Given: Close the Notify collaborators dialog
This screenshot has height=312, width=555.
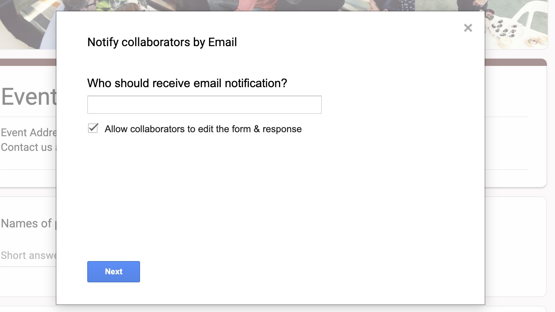Looking at the screenshot, I should pyautogui.click(x=468, y=28).
